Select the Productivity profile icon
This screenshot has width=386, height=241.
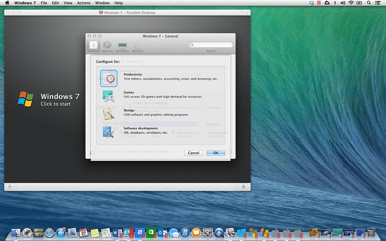click(109, 78)
